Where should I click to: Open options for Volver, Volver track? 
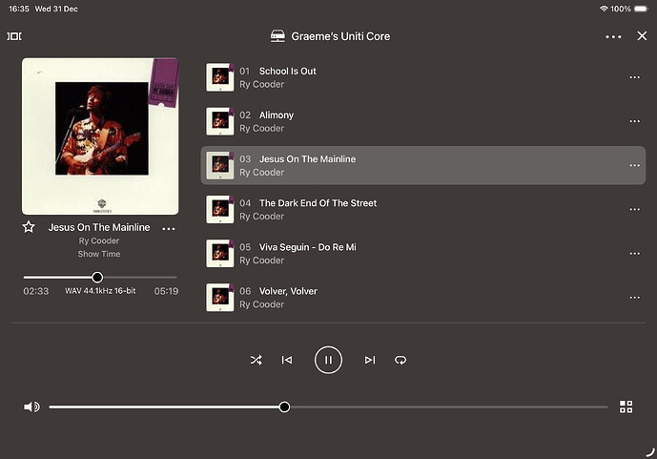[634, 298]
